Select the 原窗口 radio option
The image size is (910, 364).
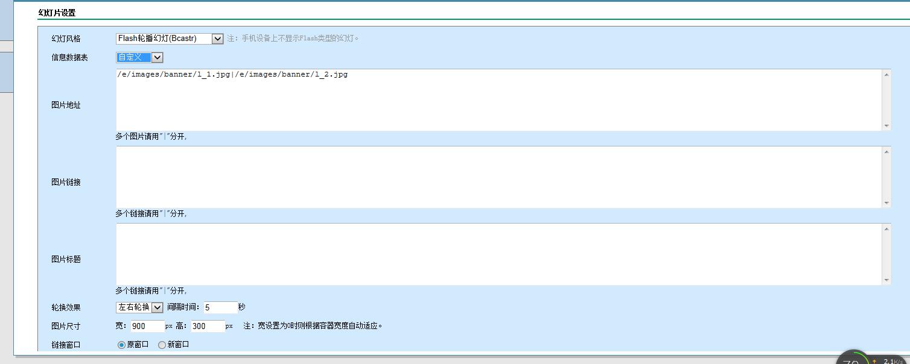[121, 345]
